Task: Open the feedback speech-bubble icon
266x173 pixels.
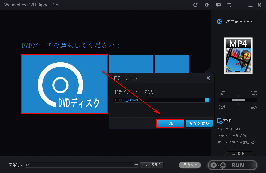Action: click(x=218, y=5)
